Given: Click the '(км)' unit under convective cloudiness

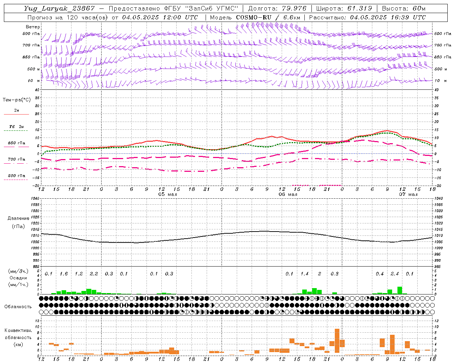Looking at the screenshot, I should [18, 344].
